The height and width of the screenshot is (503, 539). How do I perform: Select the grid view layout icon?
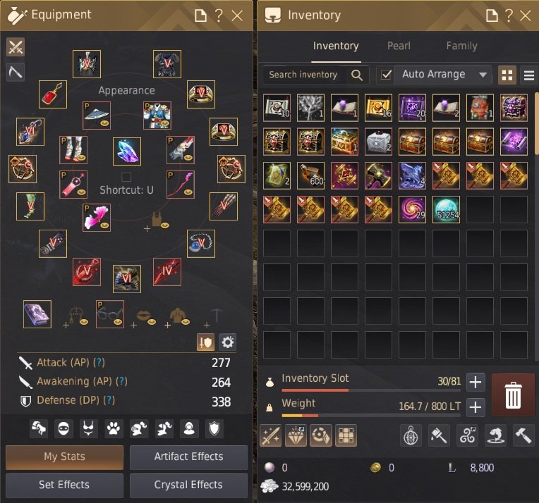point(507,75)
